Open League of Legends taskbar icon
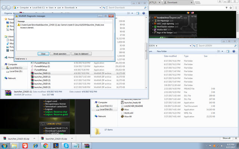 pos(56,146)
